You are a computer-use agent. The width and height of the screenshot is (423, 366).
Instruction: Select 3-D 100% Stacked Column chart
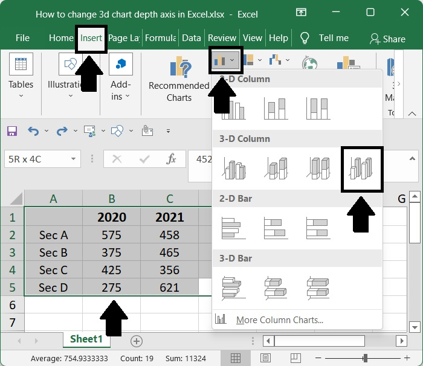(318, 169)
